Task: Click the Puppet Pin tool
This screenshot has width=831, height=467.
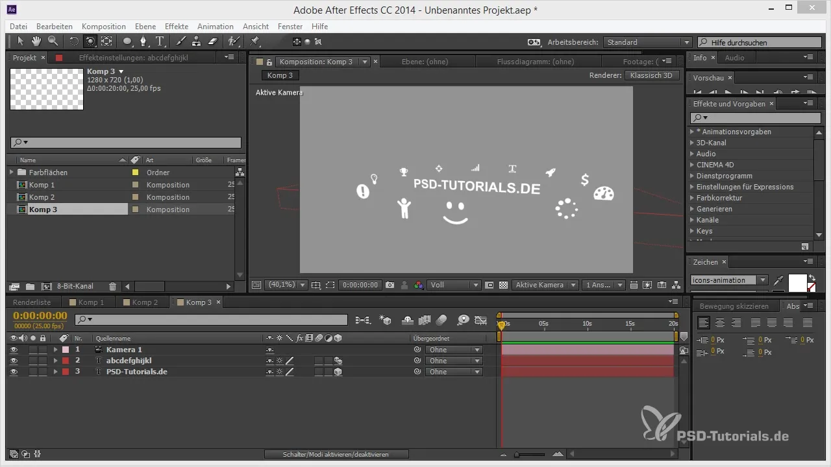Action: [x=254, y=42]
